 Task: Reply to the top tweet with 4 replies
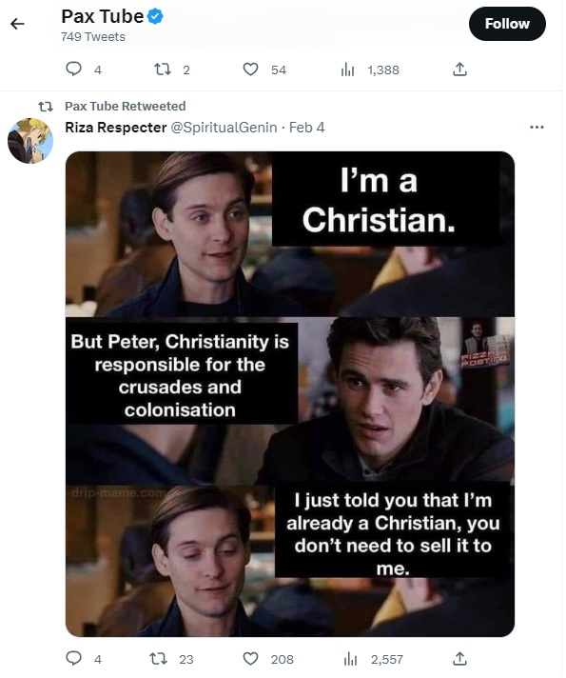[74, 70]
